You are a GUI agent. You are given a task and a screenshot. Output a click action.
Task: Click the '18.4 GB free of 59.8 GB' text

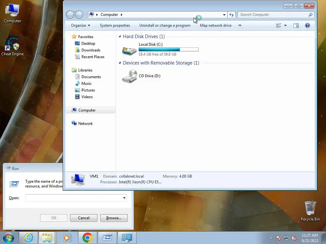tap(157, 54)
